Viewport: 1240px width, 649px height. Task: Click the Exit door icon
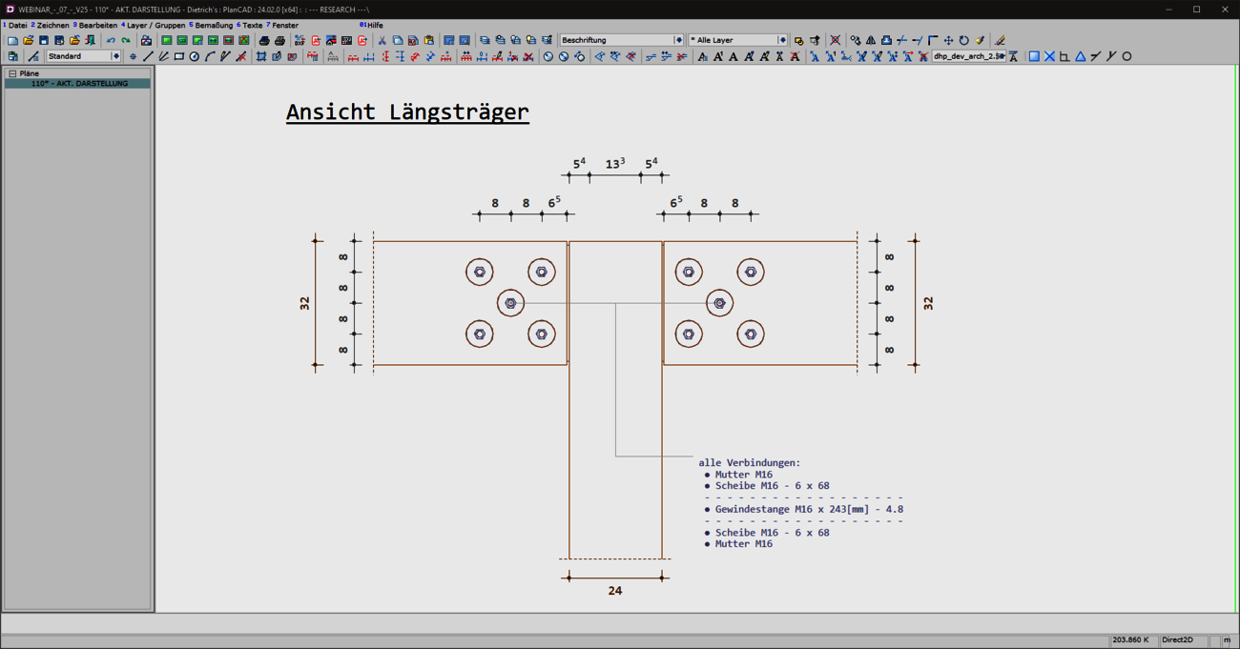[90, 41]
